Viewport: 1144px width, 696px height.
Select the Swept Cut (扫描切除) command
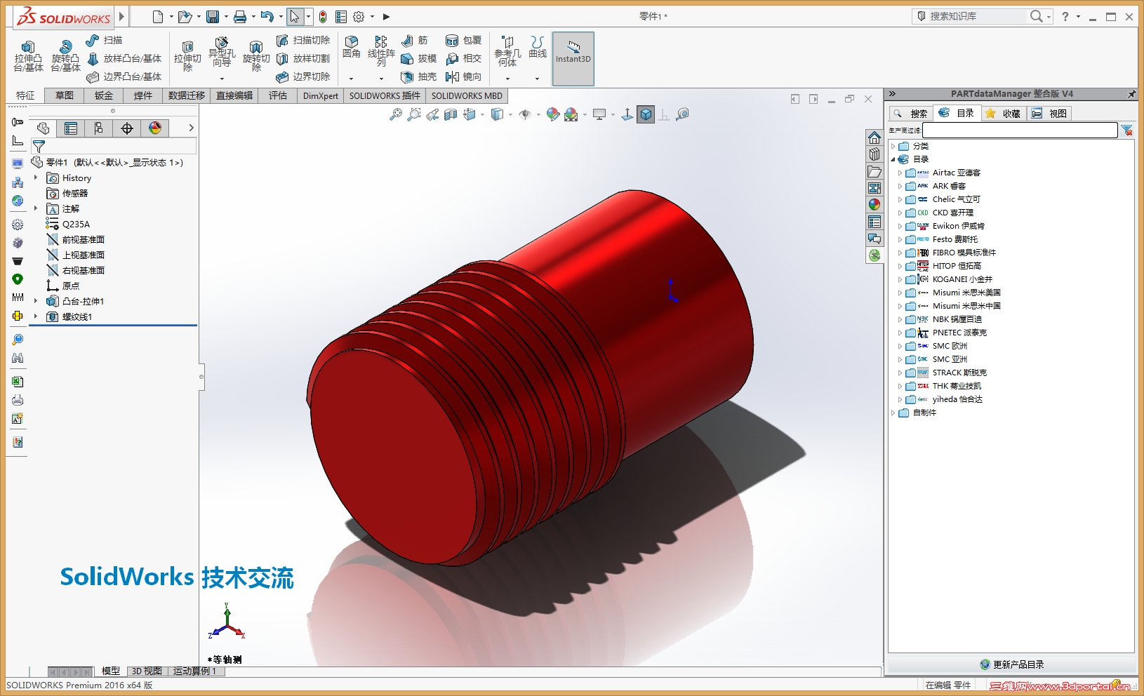pyautogui.click(x=303, y=41)
